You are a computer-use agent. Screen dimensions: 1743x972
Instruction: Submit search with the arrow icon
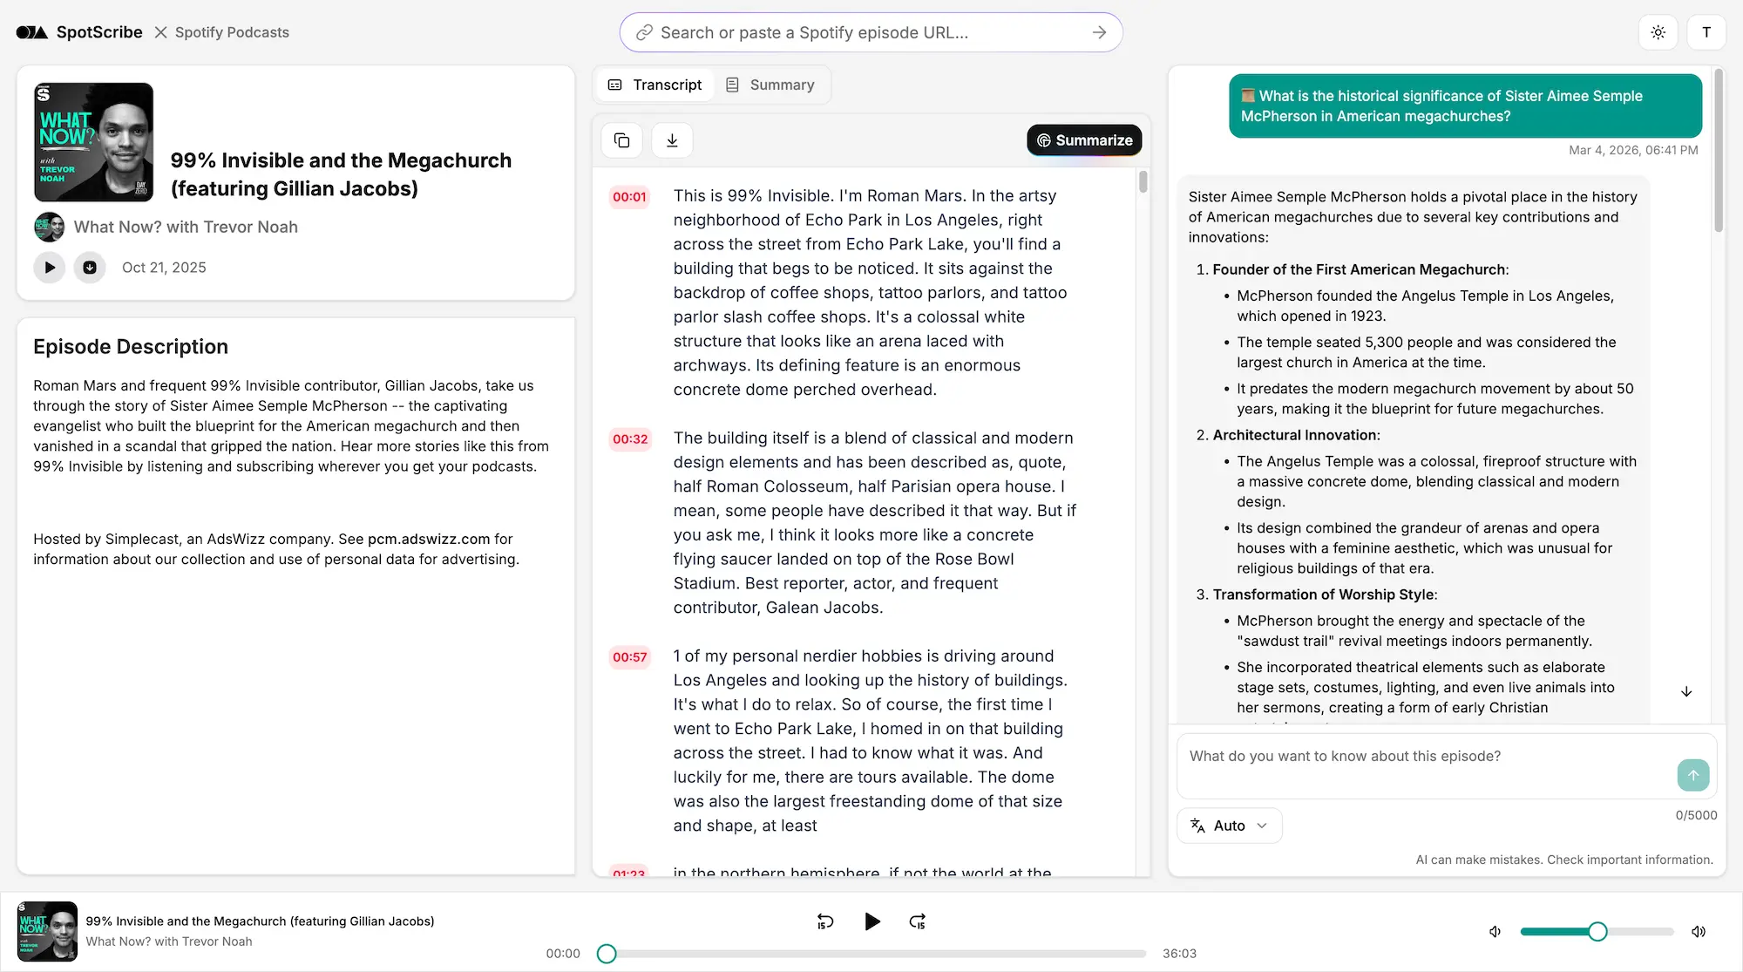pyautogui.click(x=1099, y=32)
